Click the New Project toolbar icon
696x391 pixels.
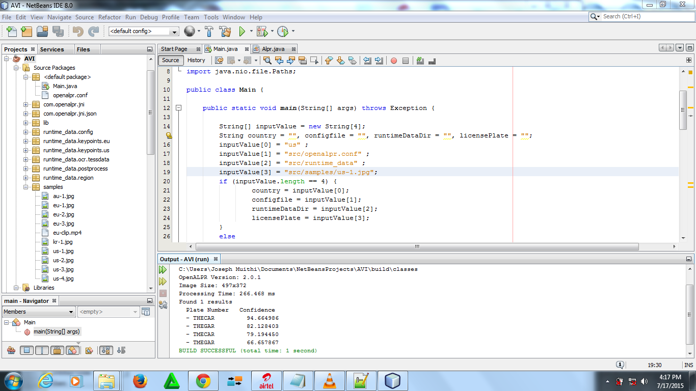[x=26, y=32]
